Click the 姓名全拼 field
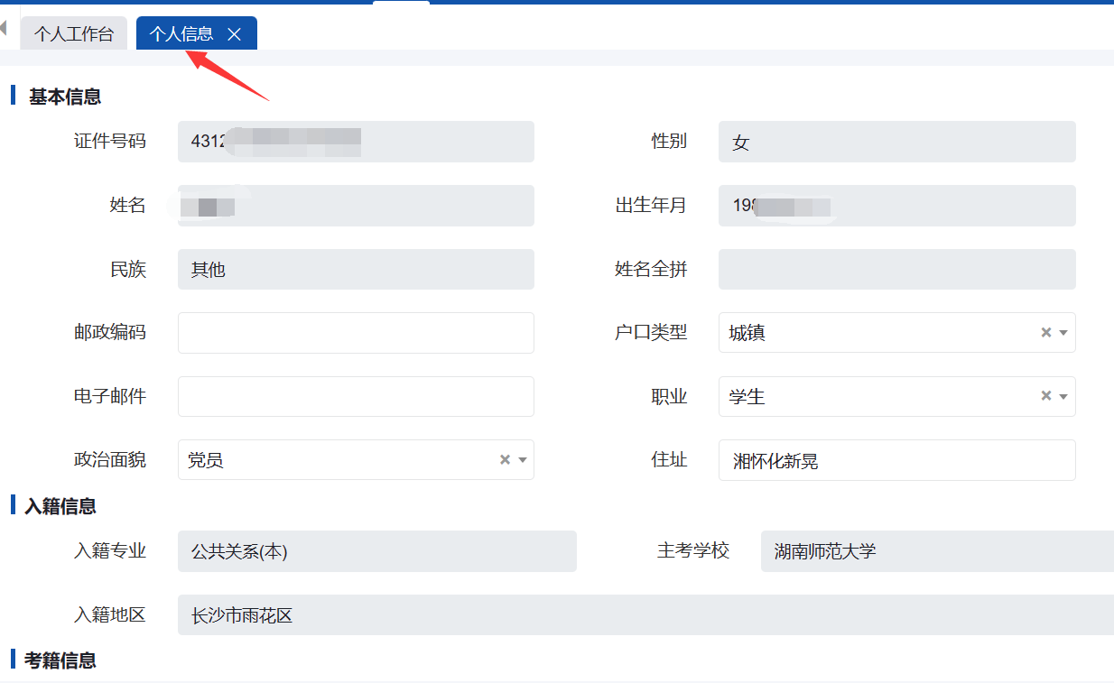The width and height of the screenshot is (1114, 683). (896, 269)
